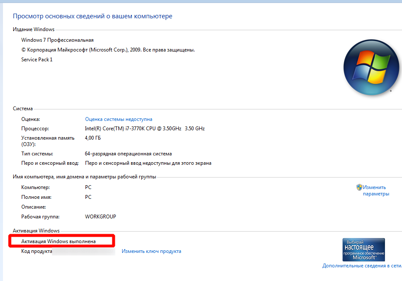Select 'Windows 7 Профессиональная' text
The height and width of the screenshot is (281, 402).
pyautogui.click(x=57, y=40)
